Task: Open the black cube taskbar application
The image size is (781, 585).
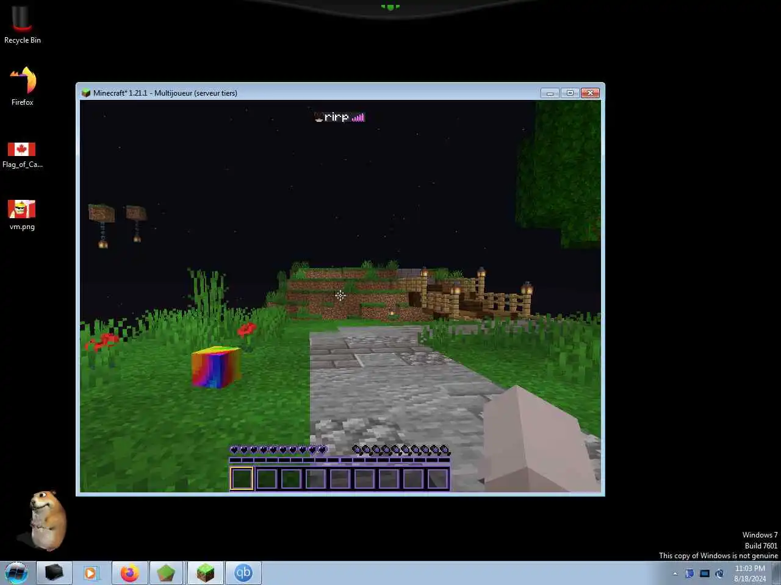Action: point(54,573)
